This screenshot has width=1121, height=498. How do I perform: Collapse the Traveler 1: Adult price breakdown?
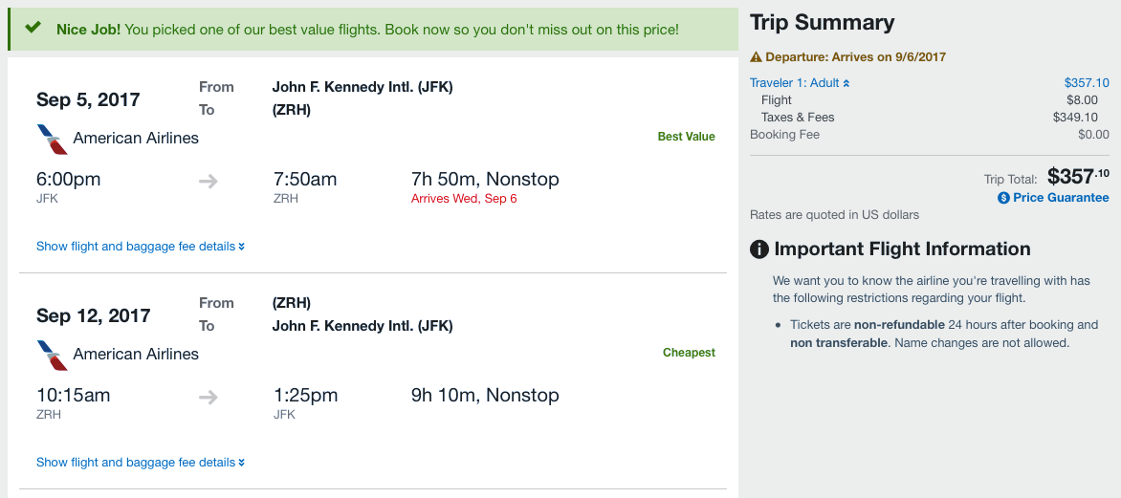pos(800,83)
